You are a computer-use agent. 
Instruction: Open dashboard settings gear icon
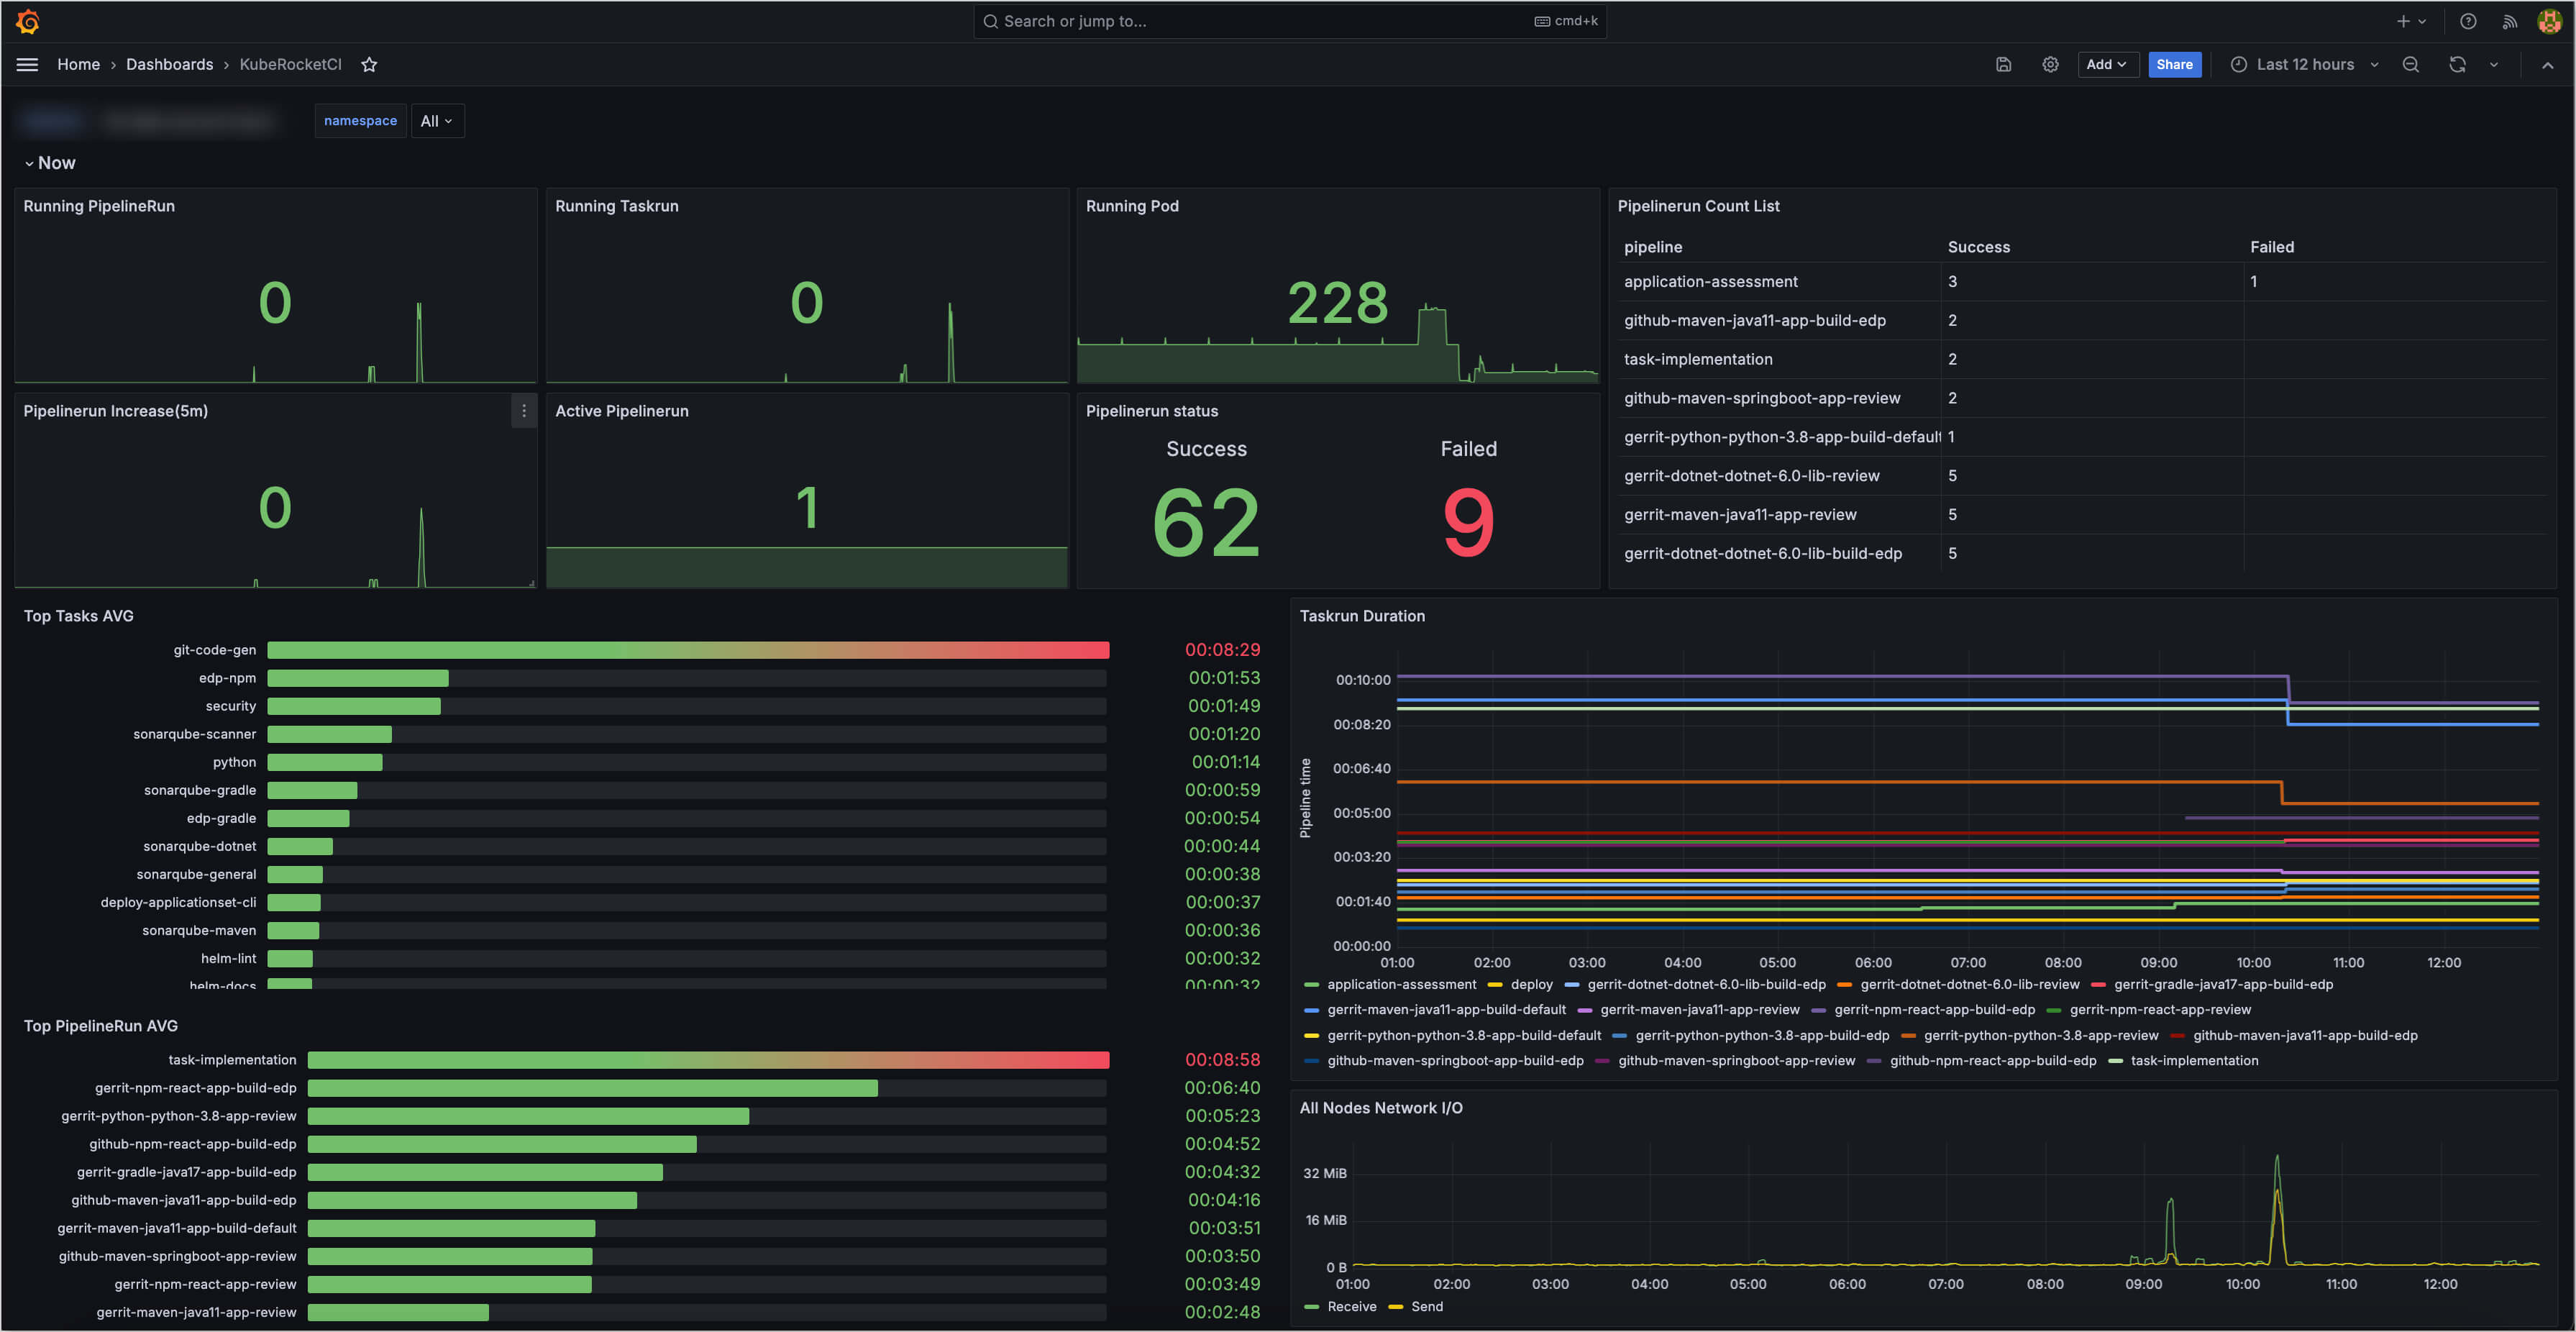(x=2050, y=64)
